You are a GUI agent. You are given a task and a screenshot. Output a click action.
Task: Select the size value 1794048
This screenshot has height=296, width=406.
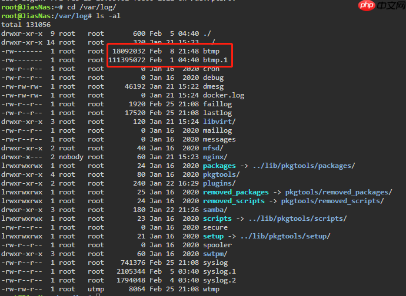(131, 281)
